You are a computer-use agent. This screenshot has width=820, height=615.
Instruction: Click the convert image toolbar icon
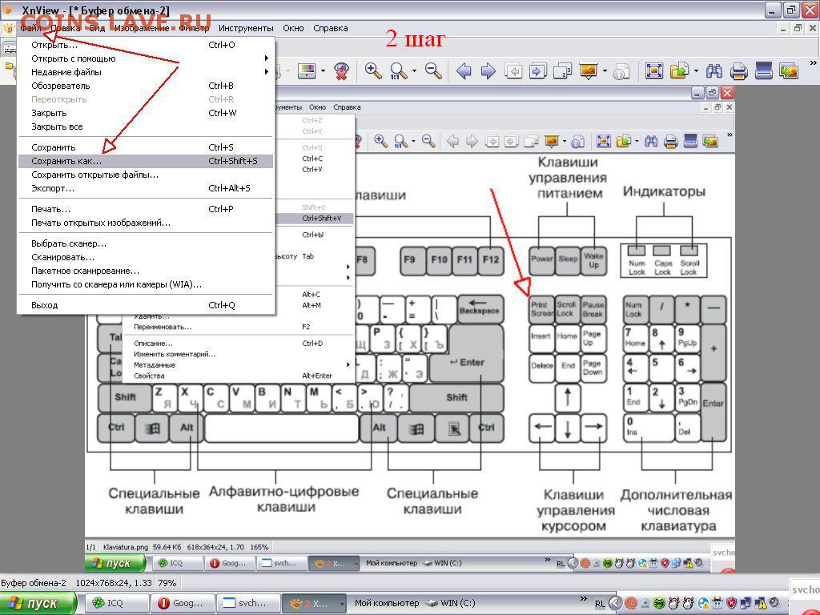click(x=789, y=70)
